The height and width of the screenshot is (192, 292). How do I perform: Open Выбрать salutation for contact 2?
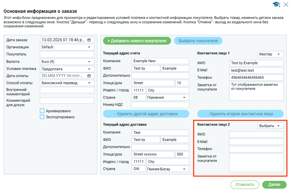[270, 126]
